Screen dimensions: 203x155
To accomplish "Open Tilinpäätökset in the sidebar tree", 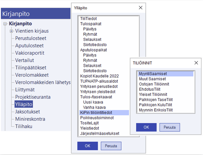I will (x=31, y=68).
